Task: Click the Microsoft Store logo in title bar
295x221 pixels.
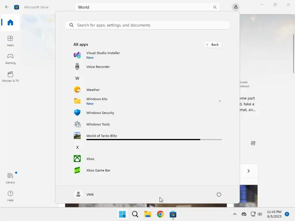Action: tap(16, 7)
